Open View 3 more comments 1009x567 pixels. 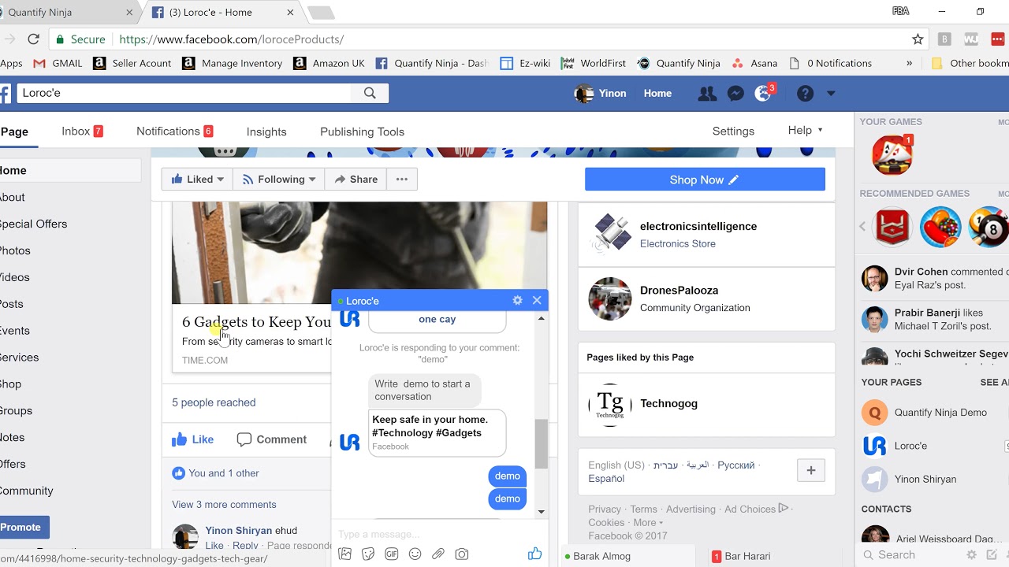tap(224, 505)
